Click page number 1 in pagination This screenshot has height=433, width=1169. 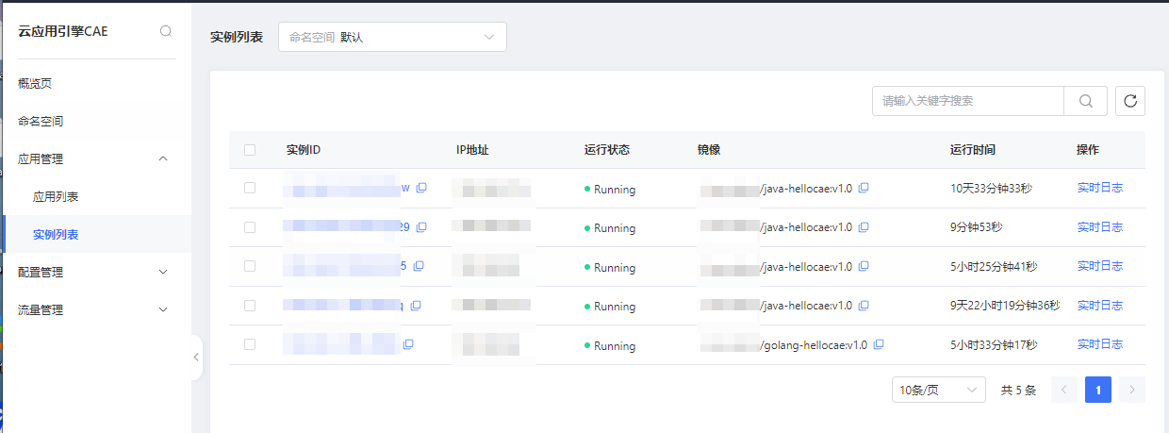[x=1097, y=390]
